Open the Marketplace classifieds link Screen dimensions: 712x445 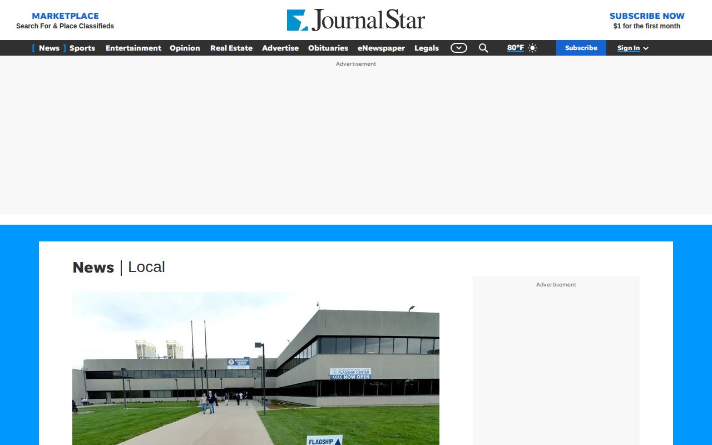pos(65,20)
